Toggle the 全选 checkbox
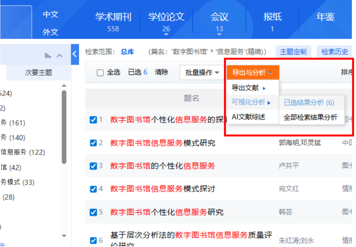The width and height of the screenshot is (356, 247). pos(100,73)
